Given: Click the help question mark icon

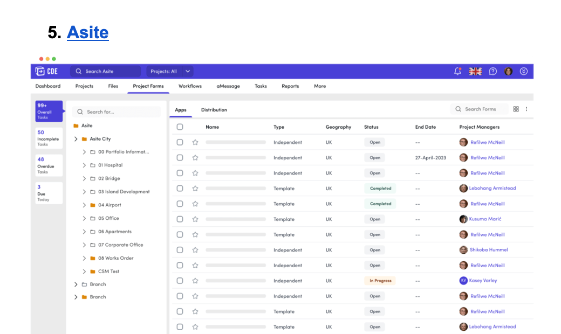Looking at the screenshot, I should [492, 71].
